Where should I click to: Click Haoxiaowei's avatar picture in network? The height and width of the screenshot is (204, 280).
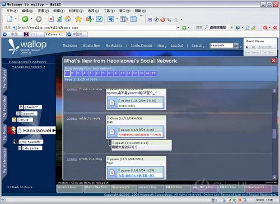pyautogui.click(x=12, y=130)
